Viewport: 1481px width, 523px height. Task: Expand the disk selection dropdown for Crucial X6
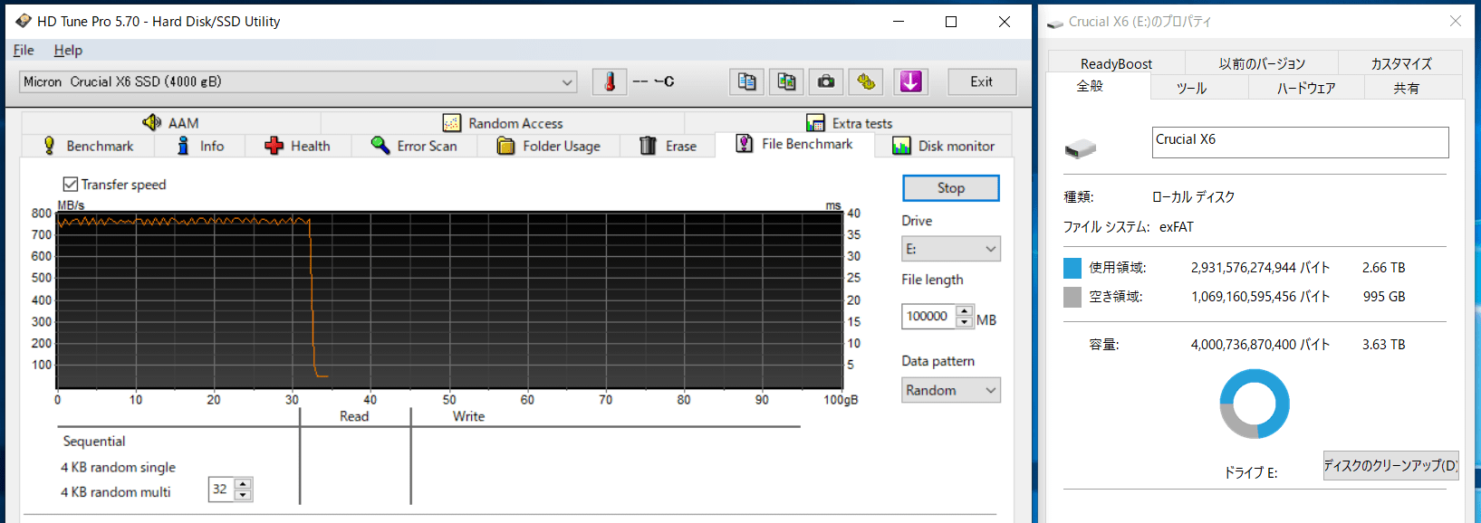(x=567, y=82)
